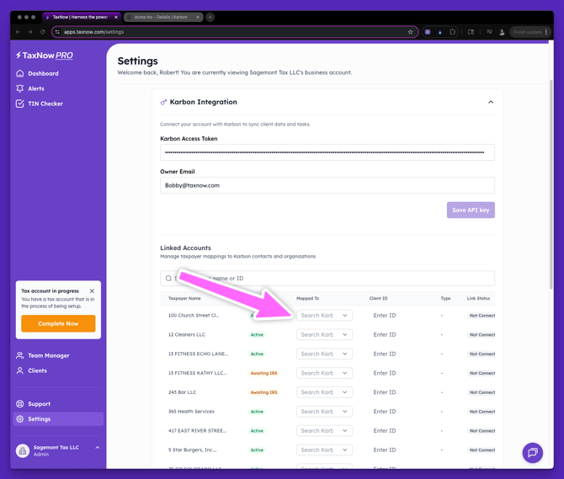Open Mapped To dropdown for 100 Church Street
The height and width of the screenshot is (479, 564).
324,316
